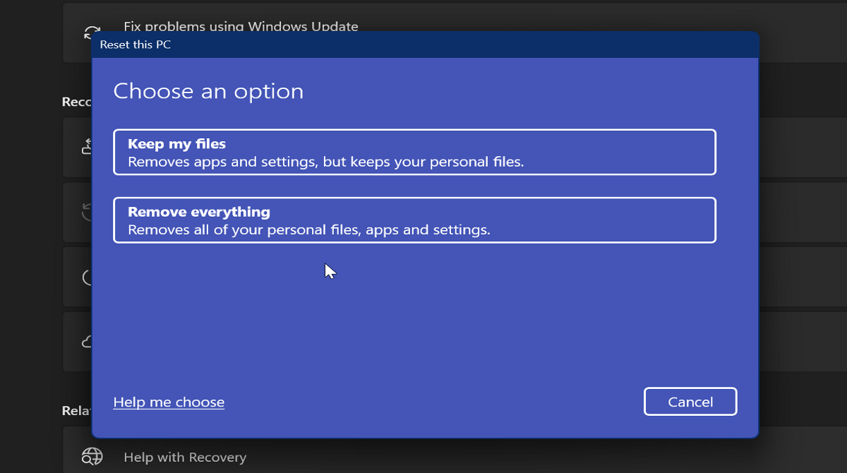Choose the Remove everything option
Viewport: 847px width, 473px height.
point(414,220)
